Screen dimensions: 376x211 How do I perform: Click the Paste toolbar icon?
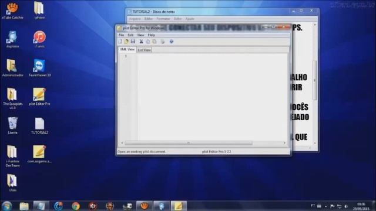[155, 42]
